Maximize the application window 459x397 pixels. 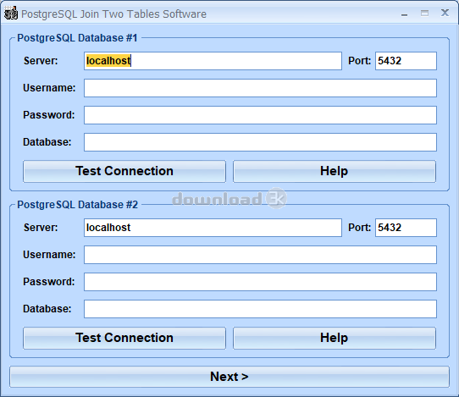pyautogui.click(x=424, y=14)
